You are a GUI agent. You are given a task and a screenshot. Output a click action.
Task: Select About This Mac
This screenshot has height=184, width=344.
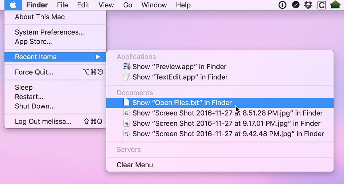(x=40, y=17)
